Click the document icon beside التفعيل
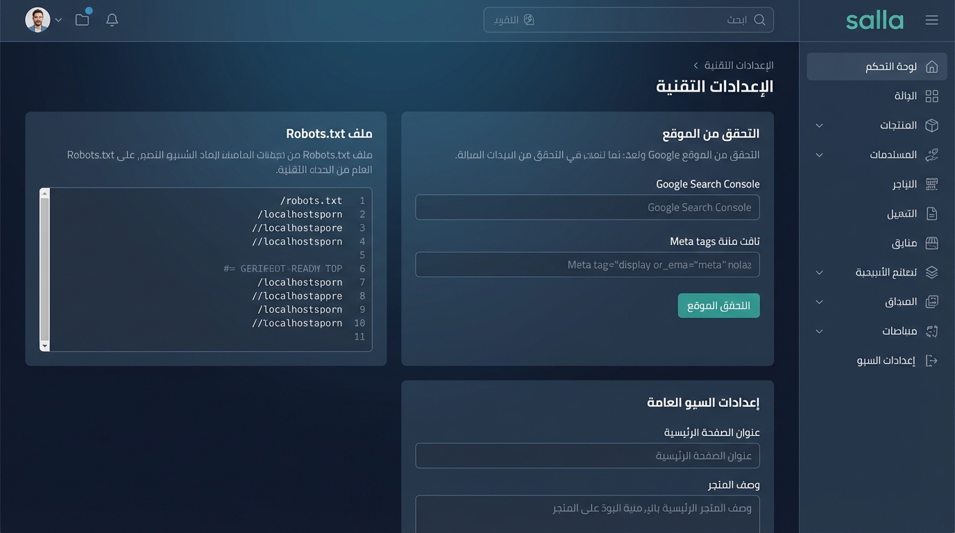Image resolution: width=955 pixels, height=533 pixels. [x=930, y=213]
